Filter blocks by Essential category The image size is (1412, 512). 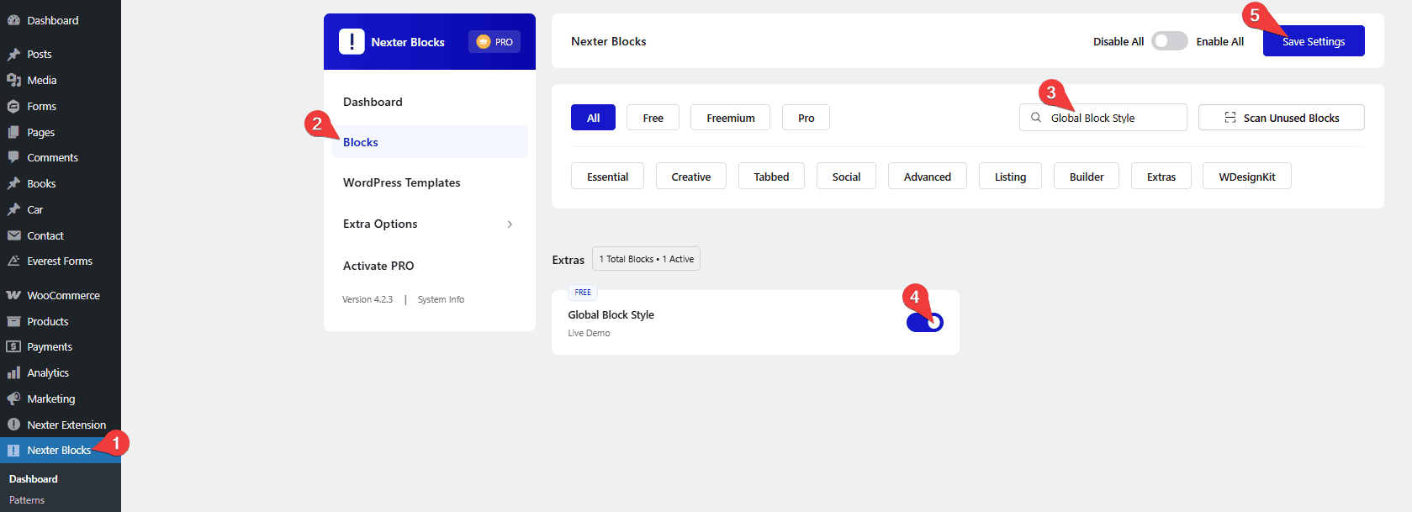(x=607, y=177)
